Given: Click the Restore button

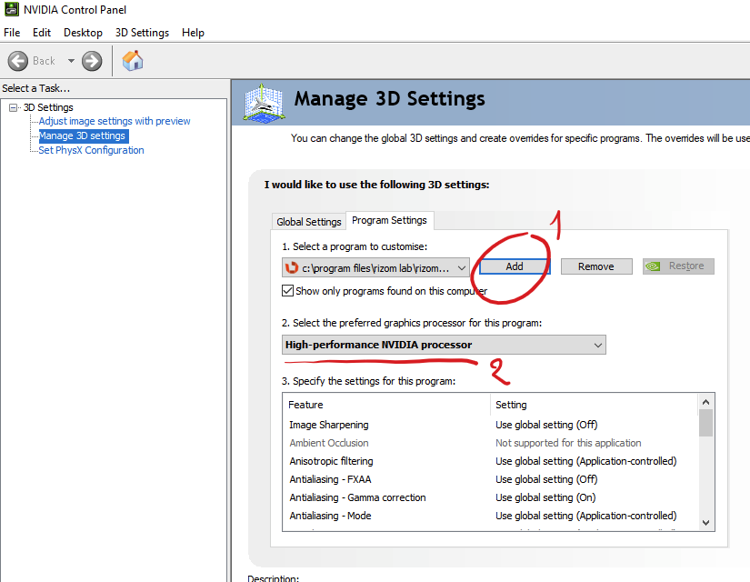Looking at the screenshot, I should (678, 266).
